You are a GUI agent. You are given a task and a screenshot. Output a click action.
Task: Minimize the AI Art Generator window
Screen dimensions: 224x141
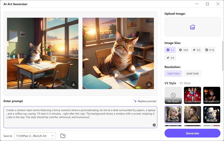tap(197, 4)
